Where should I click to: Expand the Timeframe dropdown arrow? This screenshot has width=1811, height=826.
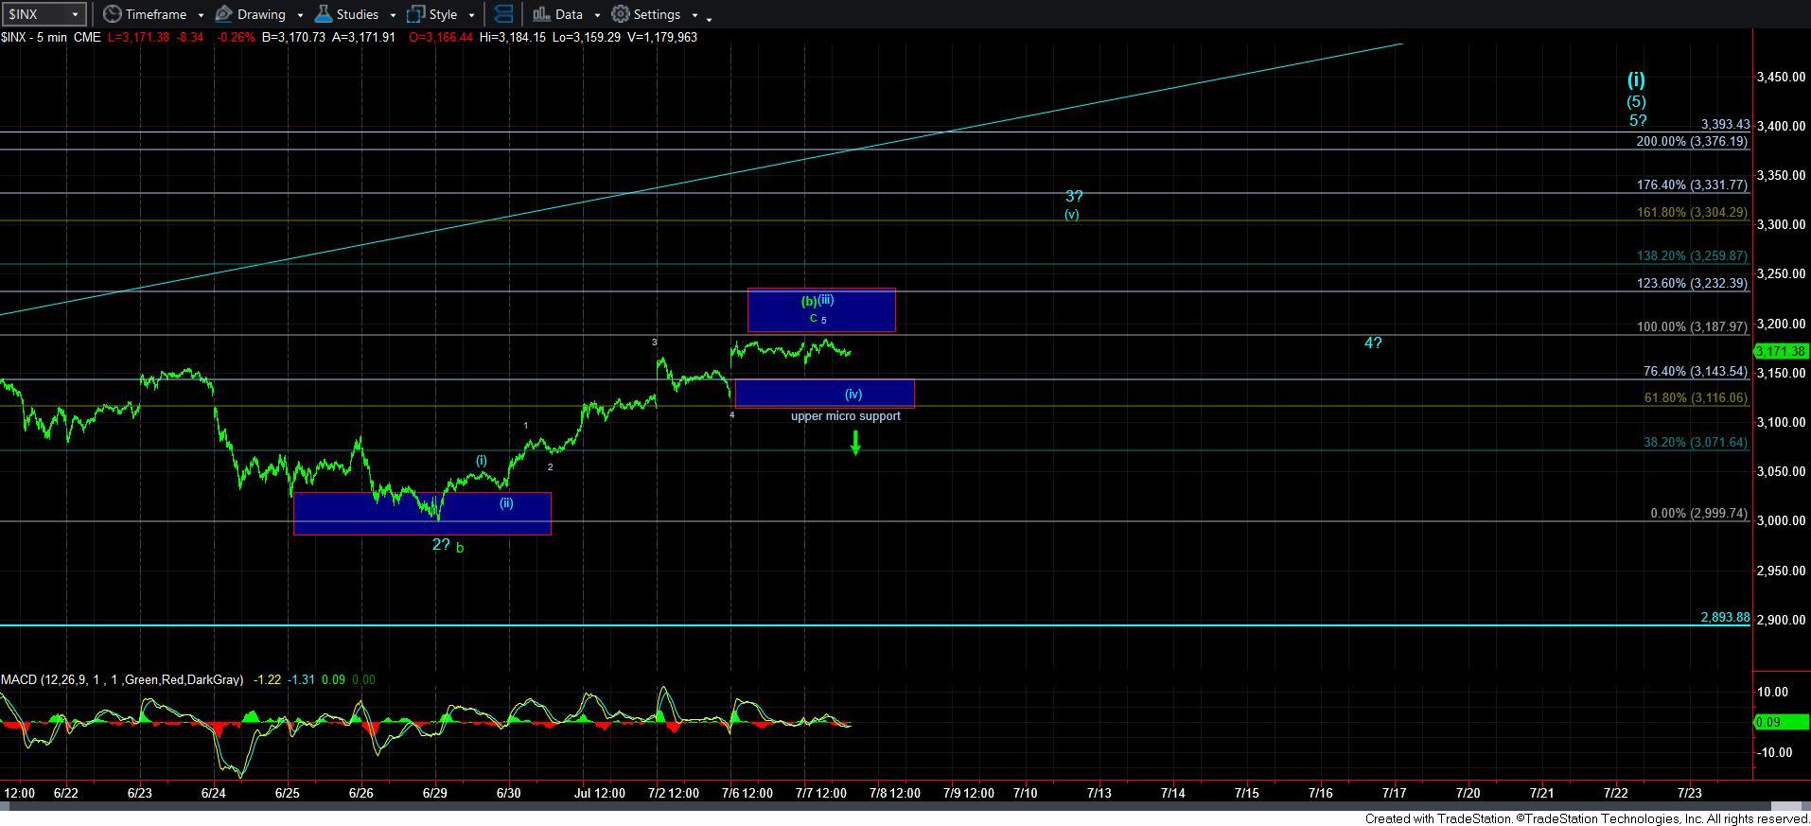201,15
